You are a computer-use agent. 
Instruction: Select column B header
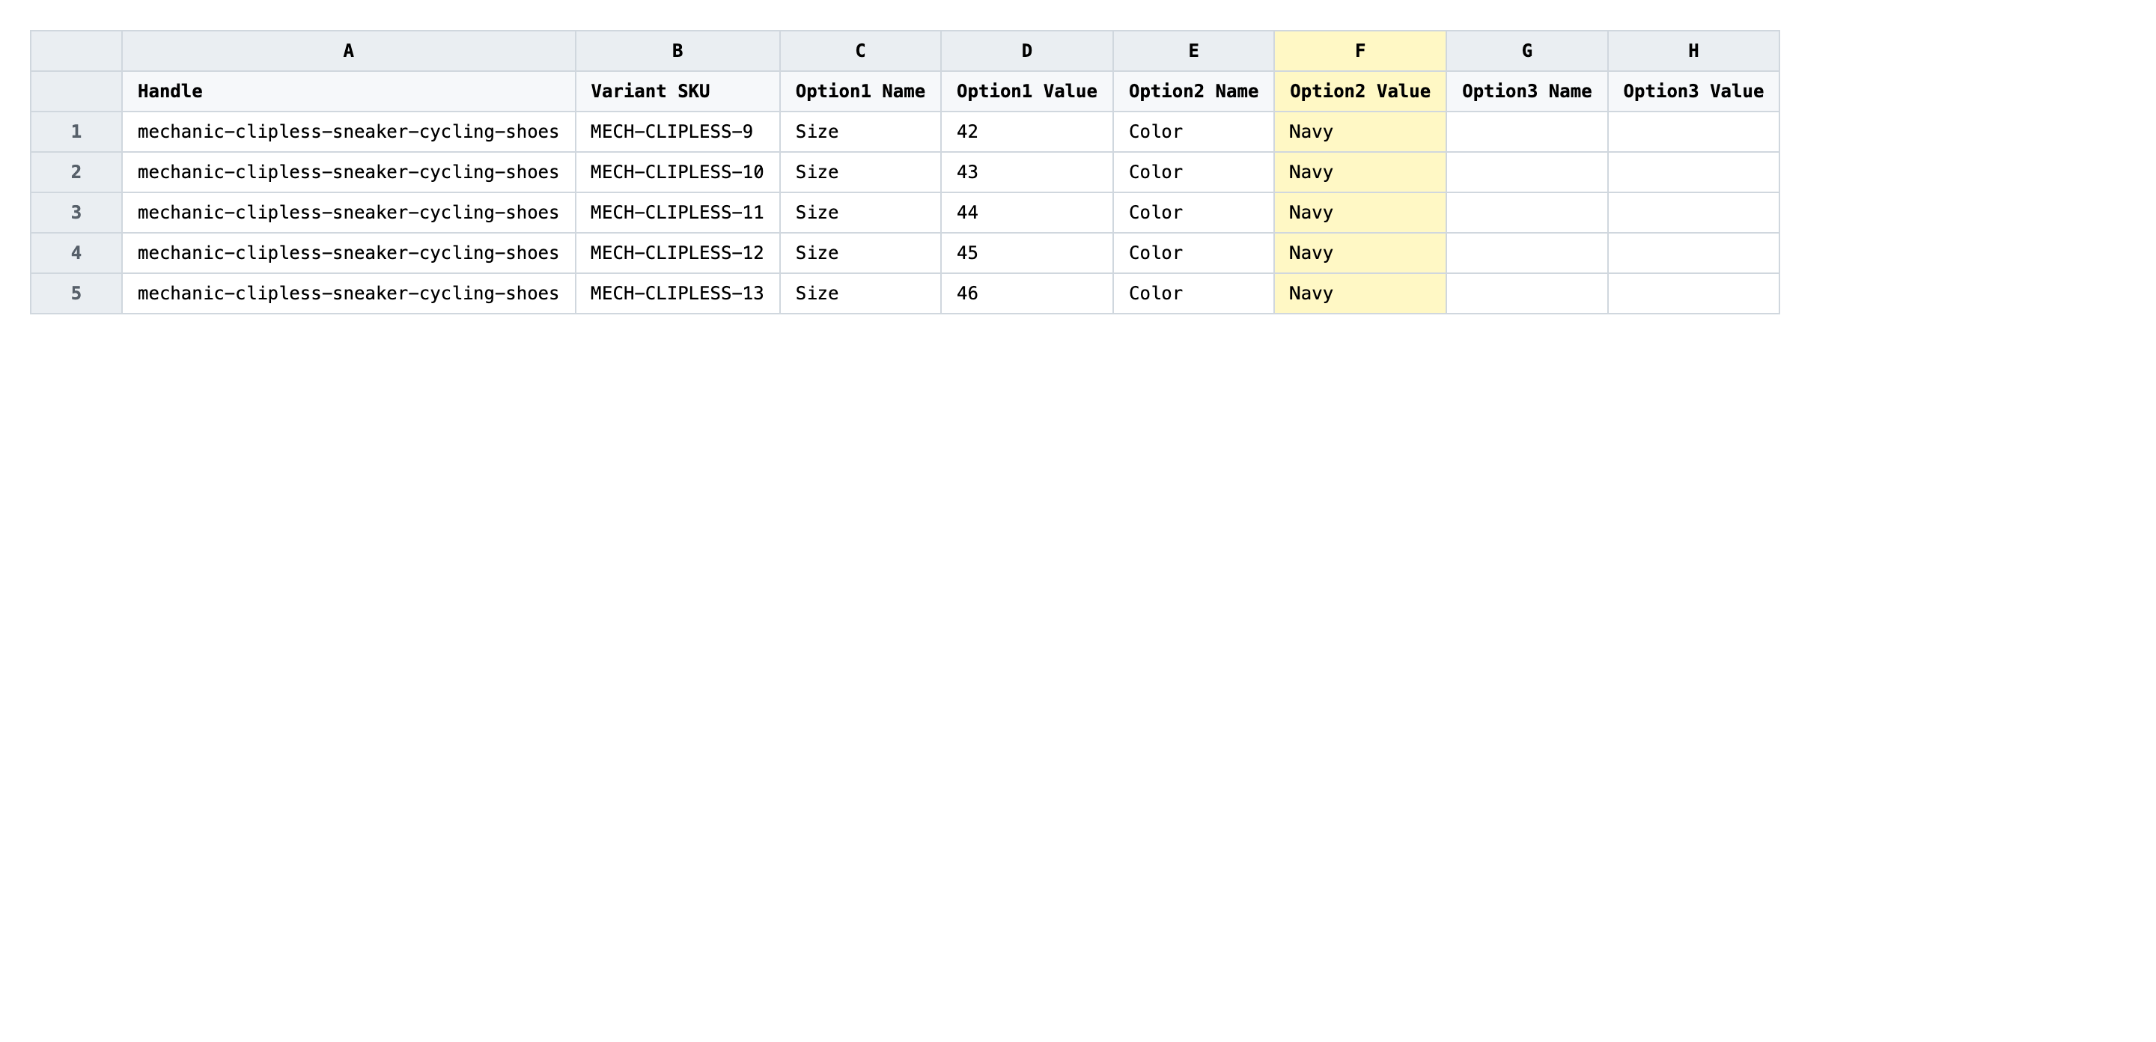coord(677,51)
